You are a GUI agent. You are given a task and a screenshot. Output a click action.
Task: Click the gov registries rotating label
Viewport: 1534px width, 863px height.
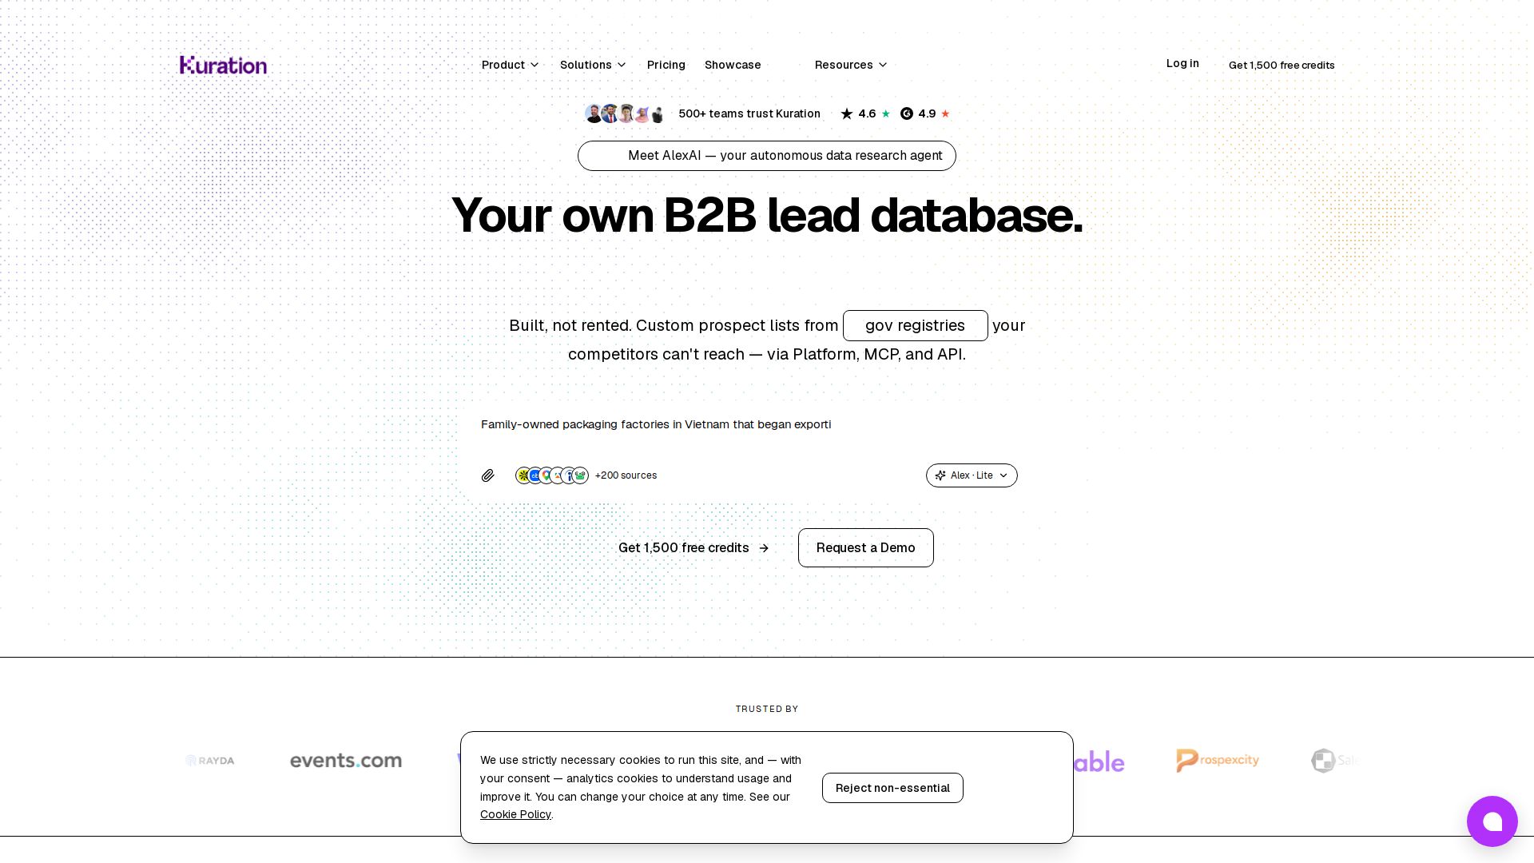point(916,326)
